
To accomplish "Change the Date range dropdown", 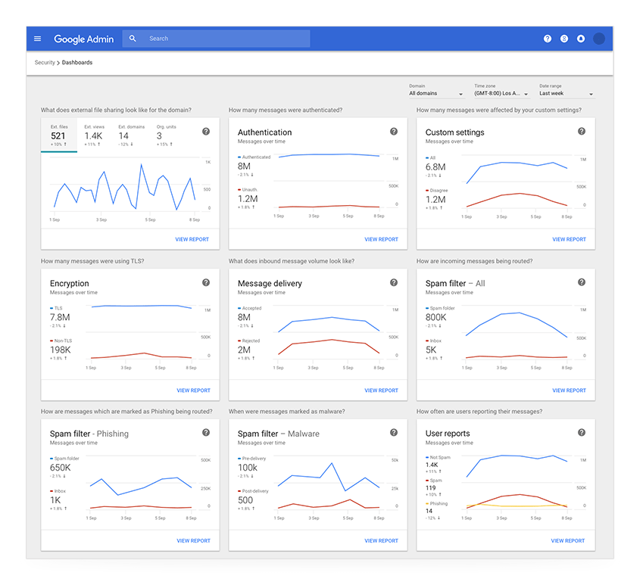I will tap(567, 94).
